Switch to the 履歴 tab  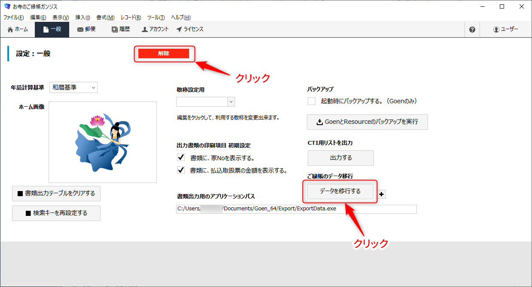[x=120, y=30]
